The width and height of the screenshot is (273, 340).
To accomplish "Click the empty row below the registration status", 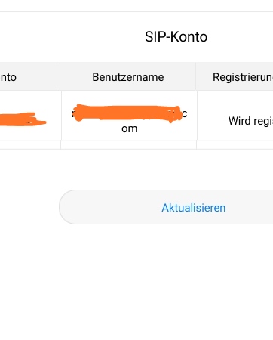I will (x=235, y=144).
